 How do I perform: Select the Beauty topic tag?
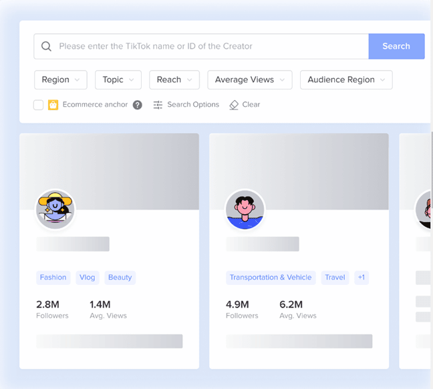pos(120,278)
